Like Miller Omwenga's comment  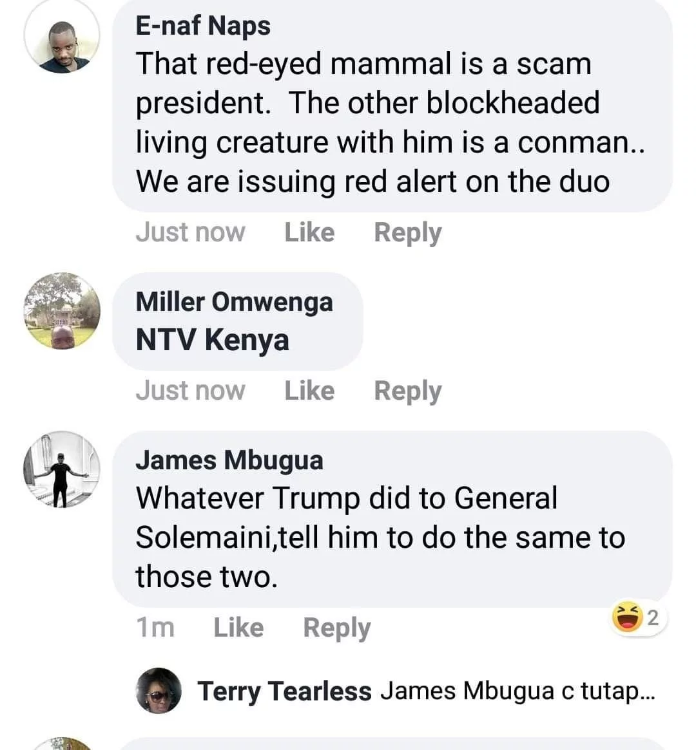[309, 391]
